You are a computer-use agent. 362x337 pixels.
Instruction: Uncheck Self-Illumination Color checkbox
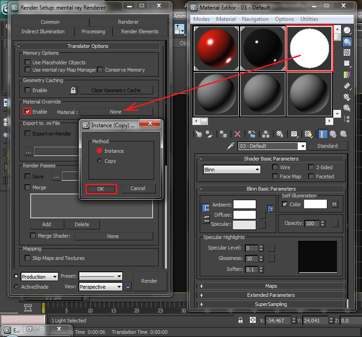coord(284,204)
